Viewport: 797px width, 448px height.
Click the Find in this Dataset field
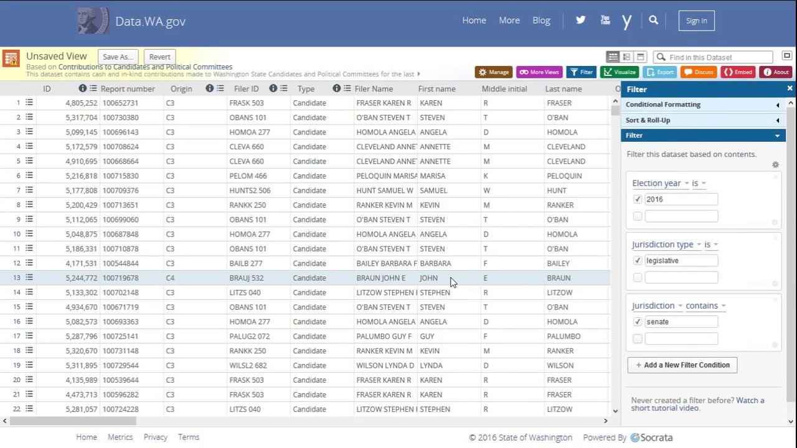click(713, 57)
